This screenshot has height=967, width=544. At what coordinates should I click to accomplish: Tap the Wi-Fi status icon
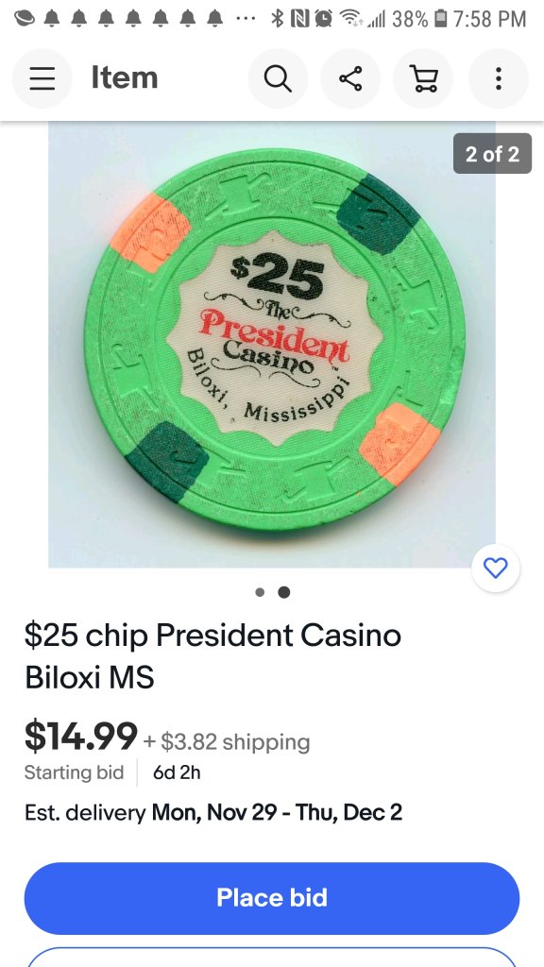tap(351, 19)
